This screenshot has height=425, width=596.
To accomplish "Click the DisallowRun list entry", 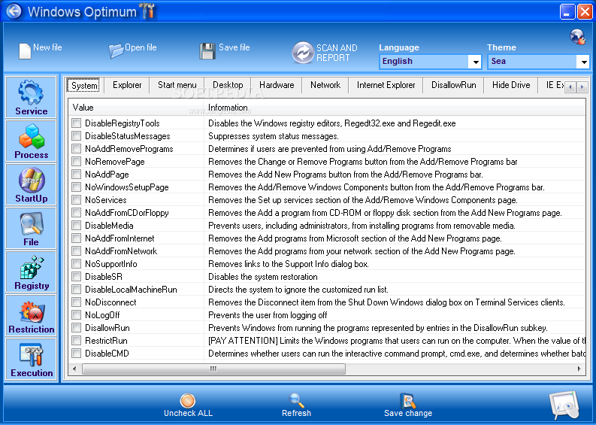I will tap(107, 328).
